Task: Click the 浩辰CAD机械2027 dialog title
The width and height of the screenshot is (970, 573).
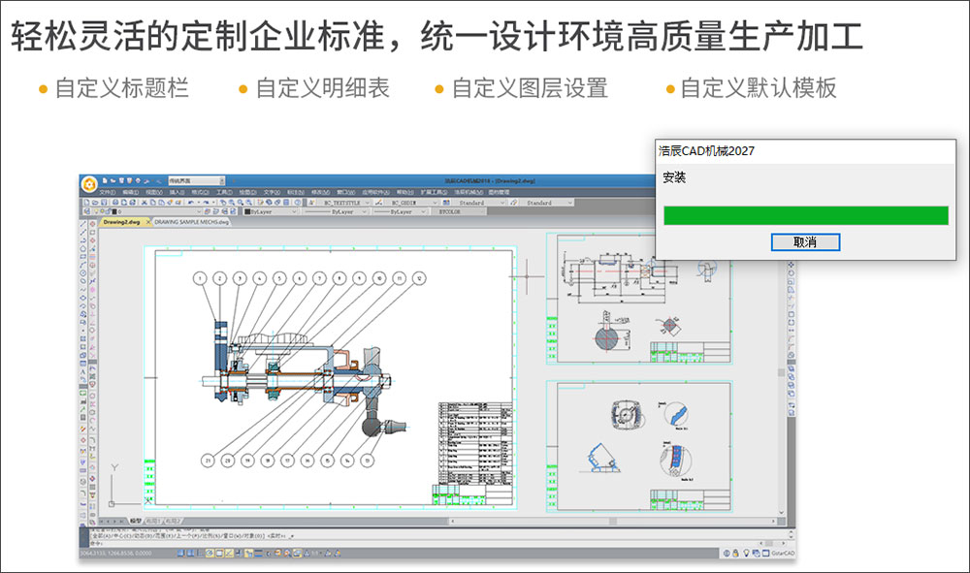Action: coord(706,151)
